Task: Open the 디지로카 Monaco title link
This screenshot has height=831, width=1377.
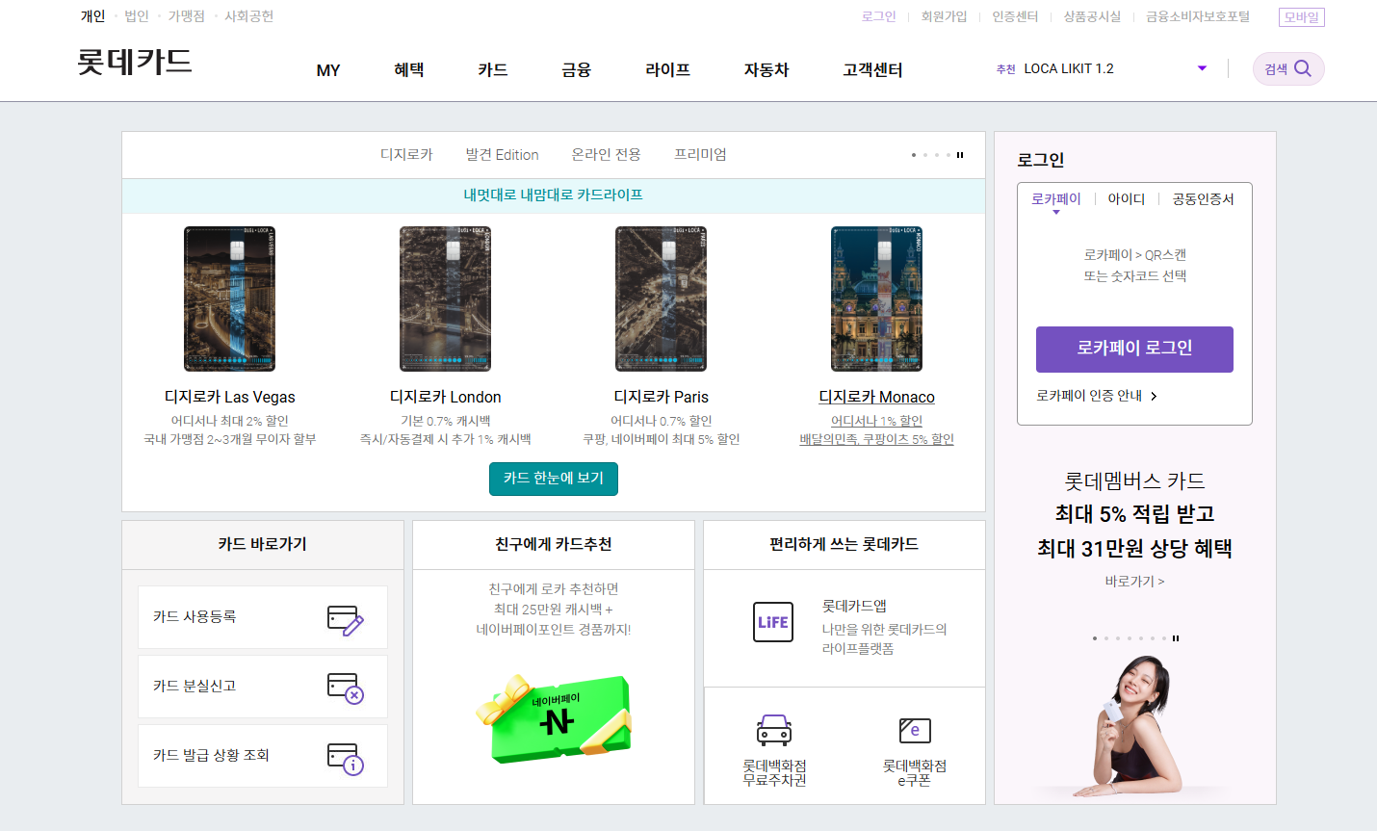Action: [x=876, y=397]
